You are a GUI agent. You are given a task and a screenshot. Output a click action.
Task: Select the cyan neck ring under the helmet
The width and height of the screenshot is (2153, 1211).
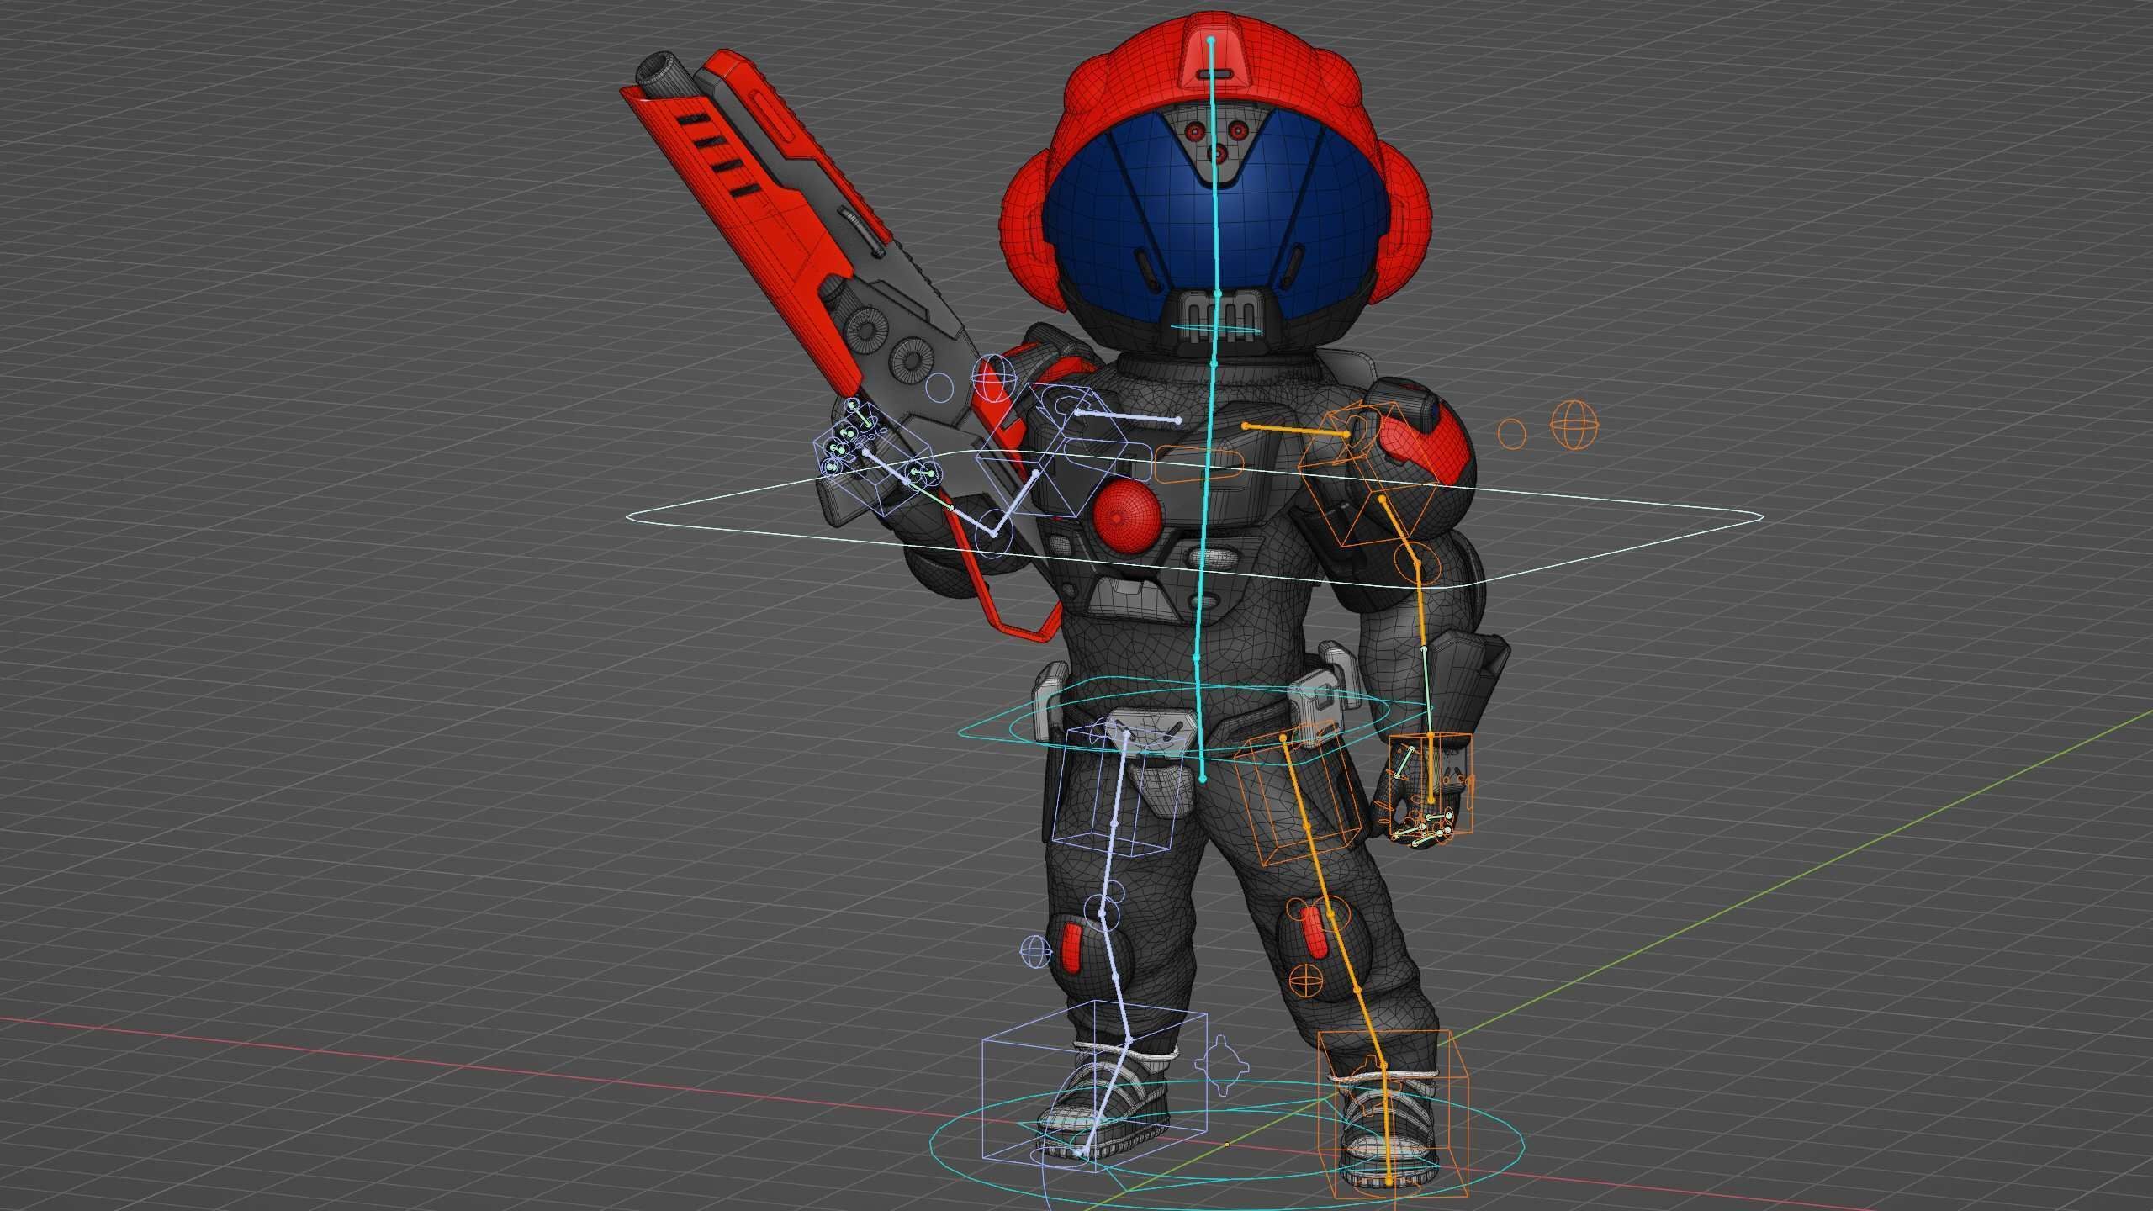pos(1214,330)
